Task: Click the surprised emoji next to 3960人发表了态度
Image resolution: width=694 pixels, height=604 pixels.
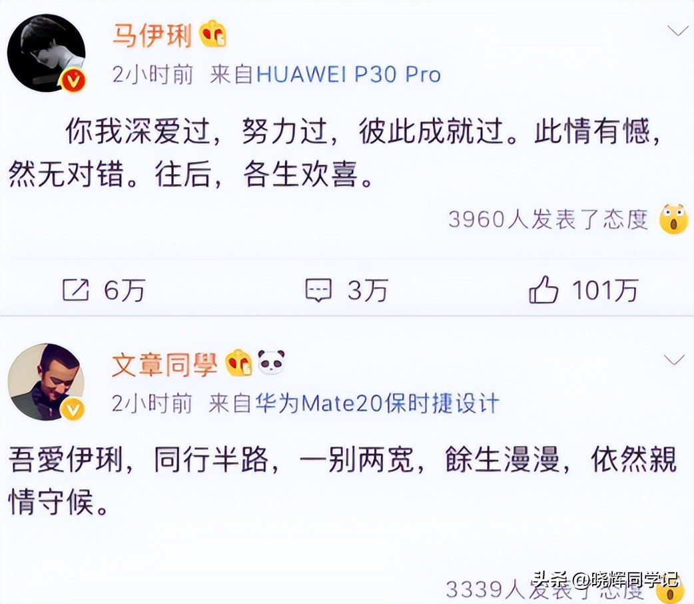Action: pyautogui.click(x=673, y=219)
